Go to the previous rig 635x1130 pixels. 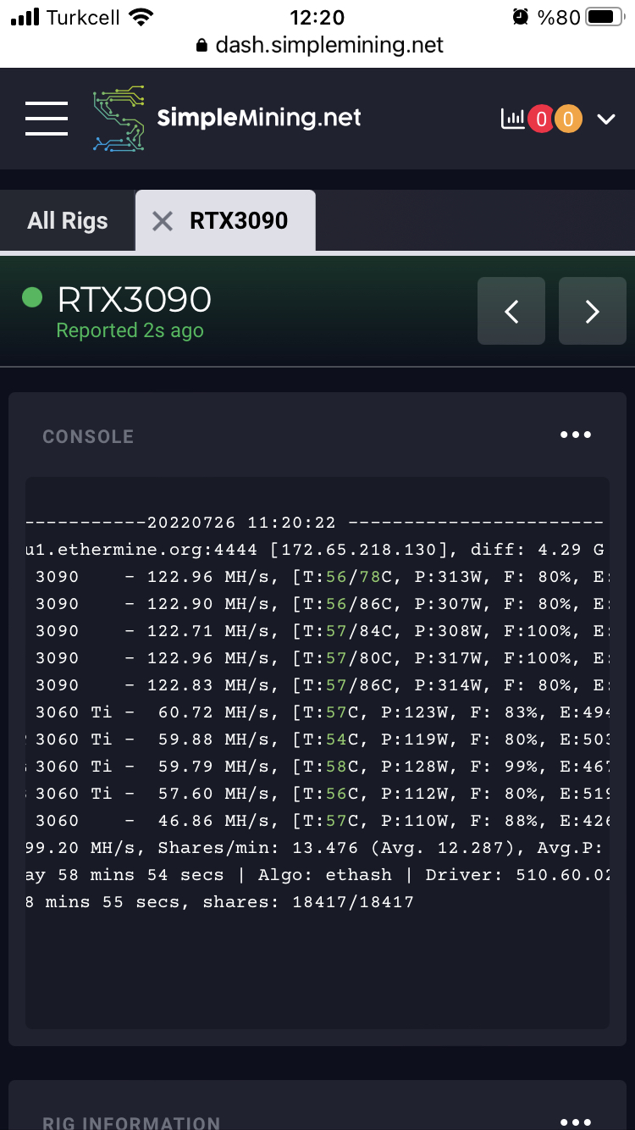click(x=511, y=311)
